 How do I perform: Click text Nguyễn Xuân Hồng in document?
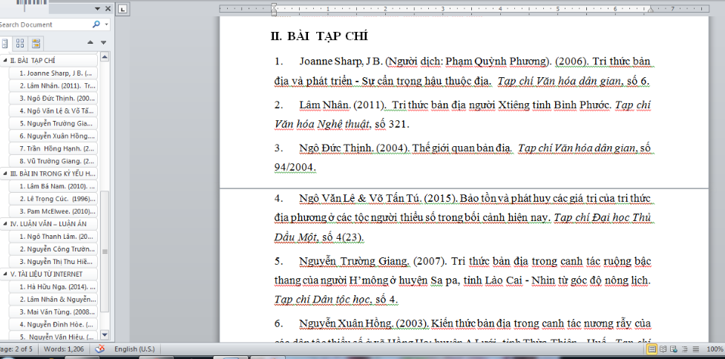click(x=345, y=323)
